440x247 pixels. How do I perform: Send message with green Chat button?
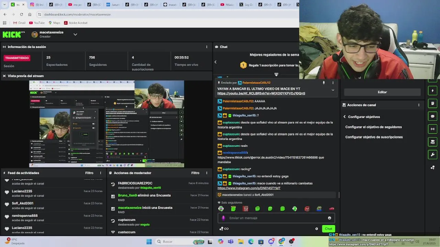pos(328,229)
